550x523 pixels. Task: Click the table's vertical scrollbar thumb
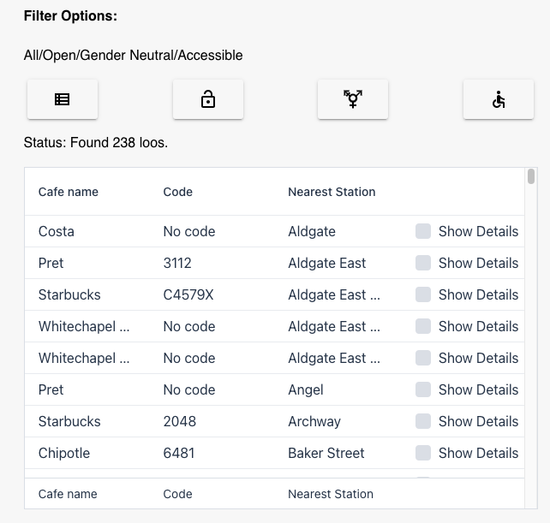[531, 177]
